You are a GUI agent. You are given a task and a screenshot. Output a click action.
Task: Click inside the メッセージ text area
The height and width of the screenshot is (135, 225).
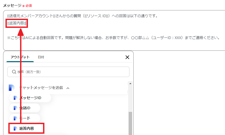tap(114, 30)
